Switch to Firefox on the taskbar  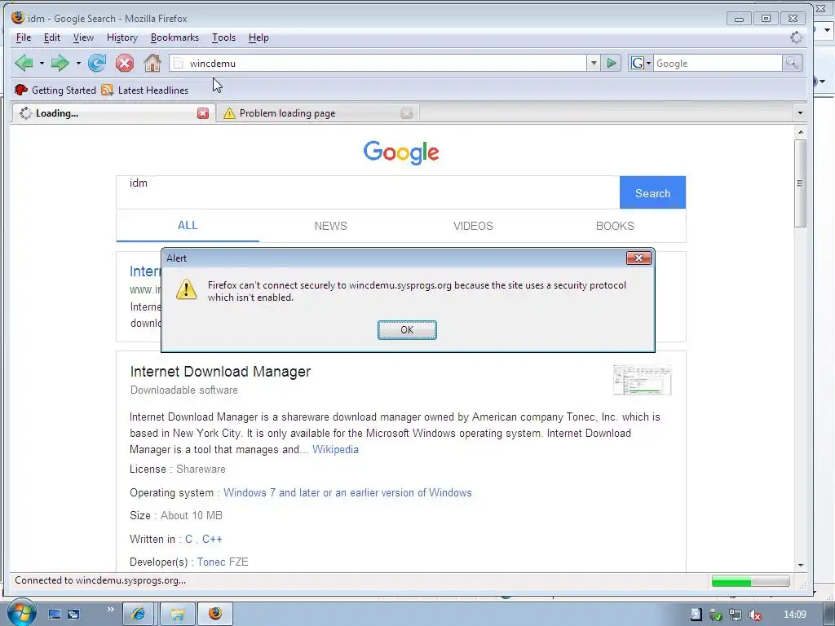point(215,614)
